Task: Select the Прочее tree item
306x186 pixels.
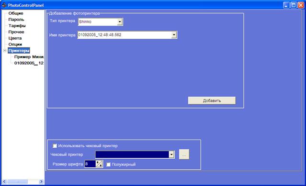Action: 16,32
